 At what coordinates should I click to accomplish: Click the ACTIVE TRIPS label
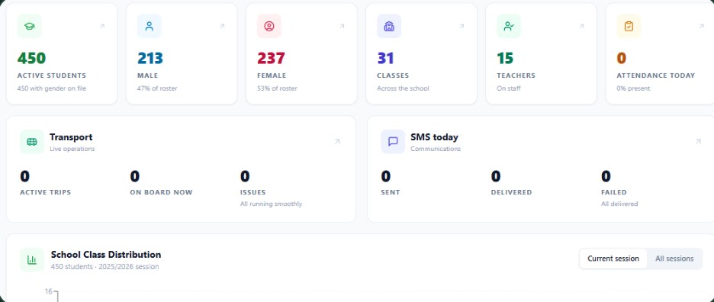point(46,192)
